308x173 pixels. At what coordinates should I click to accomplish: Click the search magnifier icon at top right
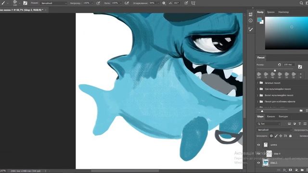click(x=301, y=3)
